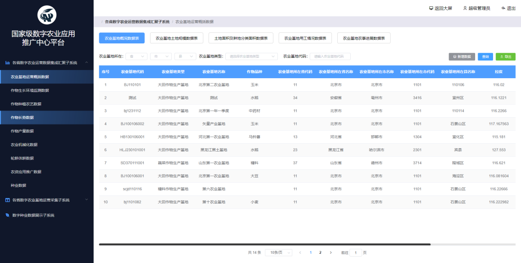Viewport: 521px width, 263px height.
Task: Click the green 导出 export button
Action: click(x=506, y=56)
